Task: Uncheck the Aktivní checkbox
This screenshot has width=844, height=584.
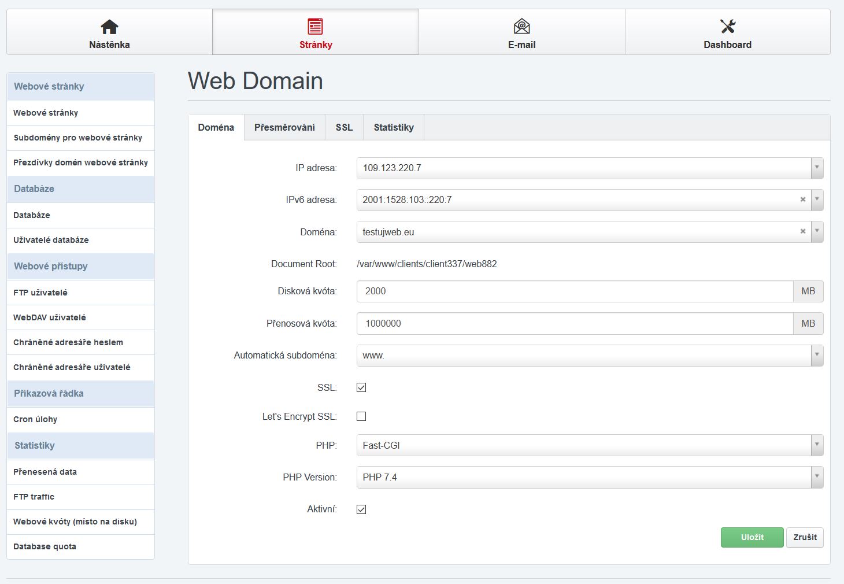Action: (361, 509)
